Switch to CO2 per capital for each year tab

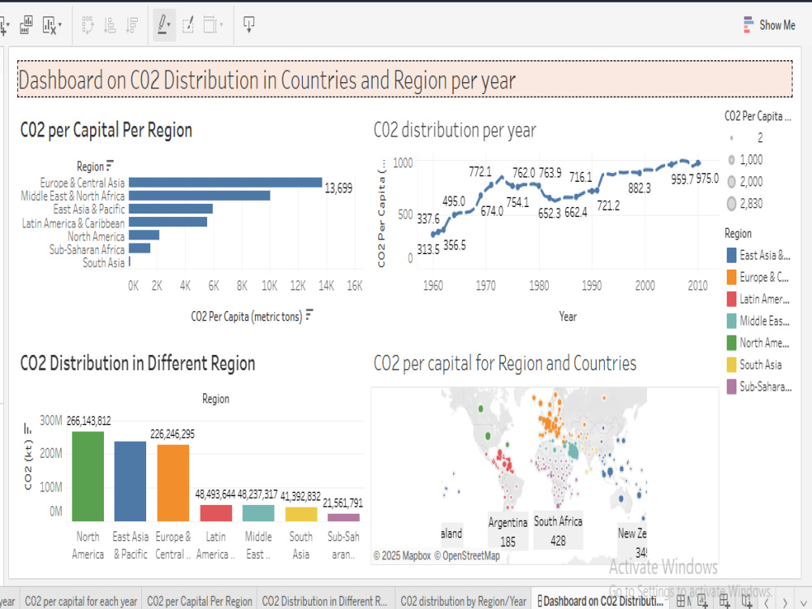pyautogui.click(x=80, y=601)
